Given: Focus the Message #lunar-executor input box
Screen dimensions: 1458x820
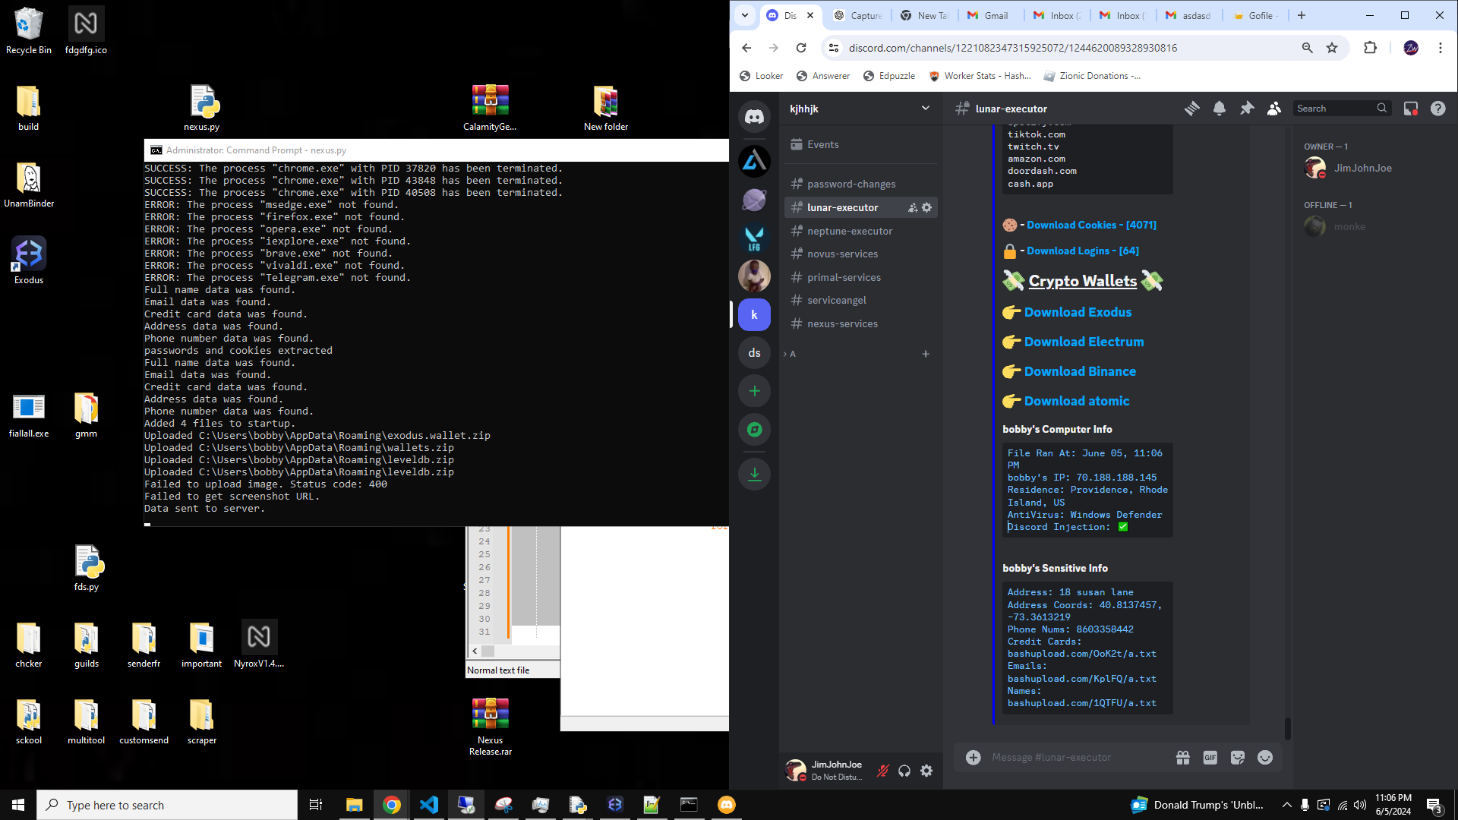Looking at the screenshot, I should tap(1071, 758).
